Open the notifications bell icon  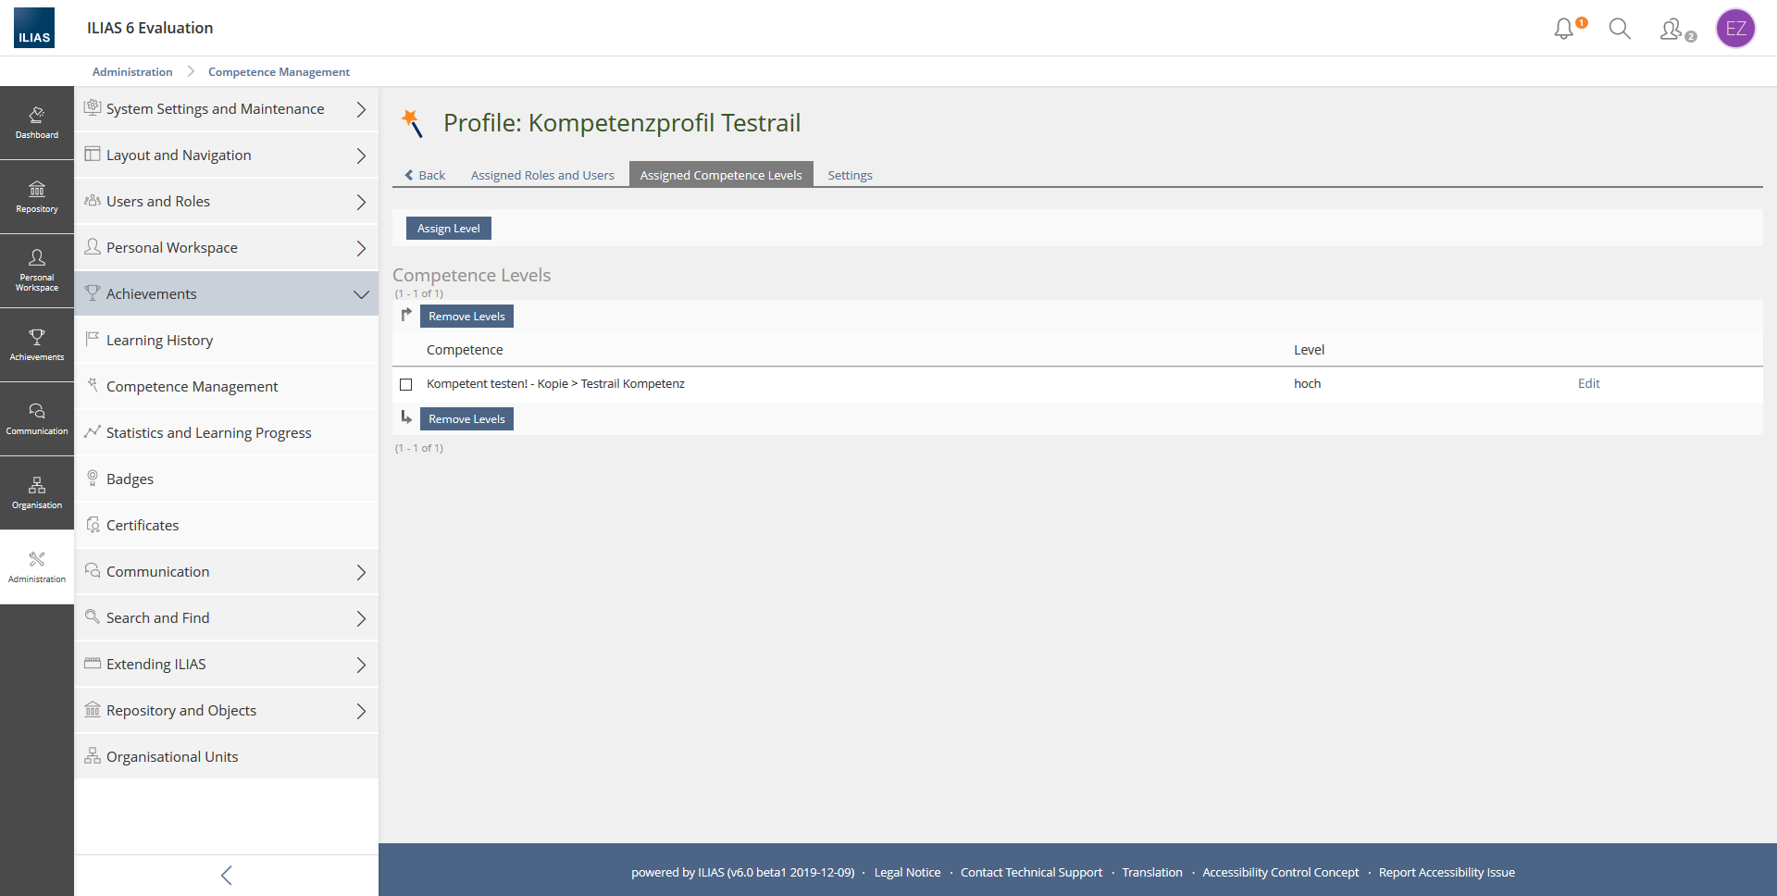coord(1564,29)
